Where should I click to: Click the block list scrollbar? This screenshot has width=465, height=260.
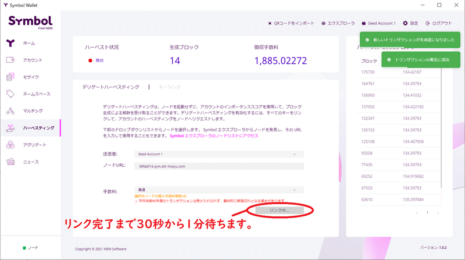pos(441,127)
